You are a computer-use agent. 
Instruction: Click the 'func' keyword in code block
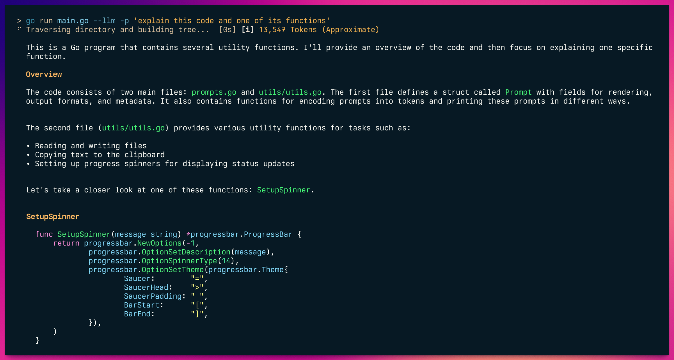(x=44, y=234)
